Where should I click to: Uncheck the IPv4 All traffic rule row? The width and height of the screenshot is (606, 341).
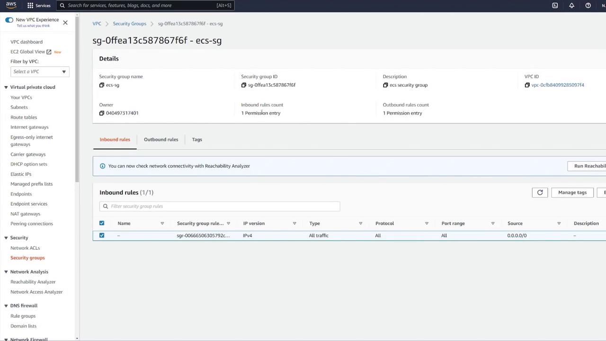(x=102, y=235)
